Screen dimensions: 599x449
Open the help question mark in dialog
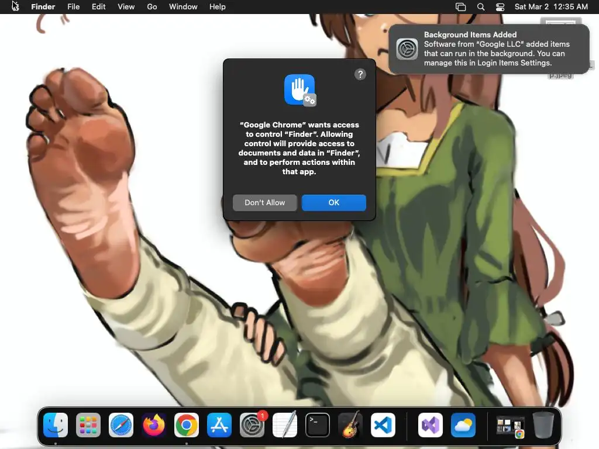click(360, 74)
